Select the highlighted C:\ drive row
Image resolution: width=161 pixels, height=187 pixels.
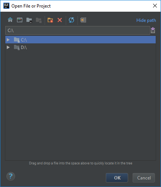[80, 40]
